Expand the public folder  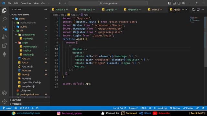[x=24, y=27]
